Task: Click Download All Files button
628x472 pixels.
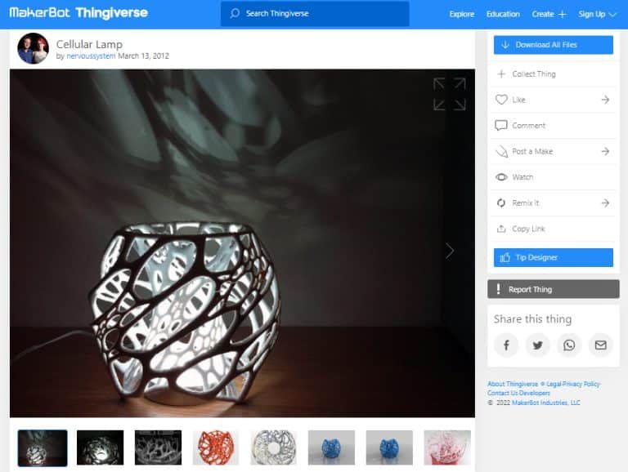Action: point(553,45)
